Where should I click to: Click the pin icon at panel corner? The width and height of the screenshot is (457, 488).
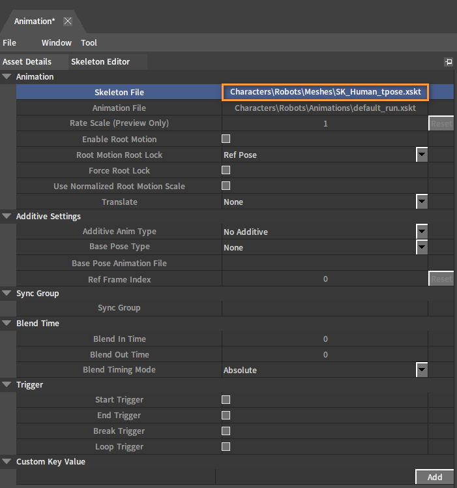(x=449, y=61)
